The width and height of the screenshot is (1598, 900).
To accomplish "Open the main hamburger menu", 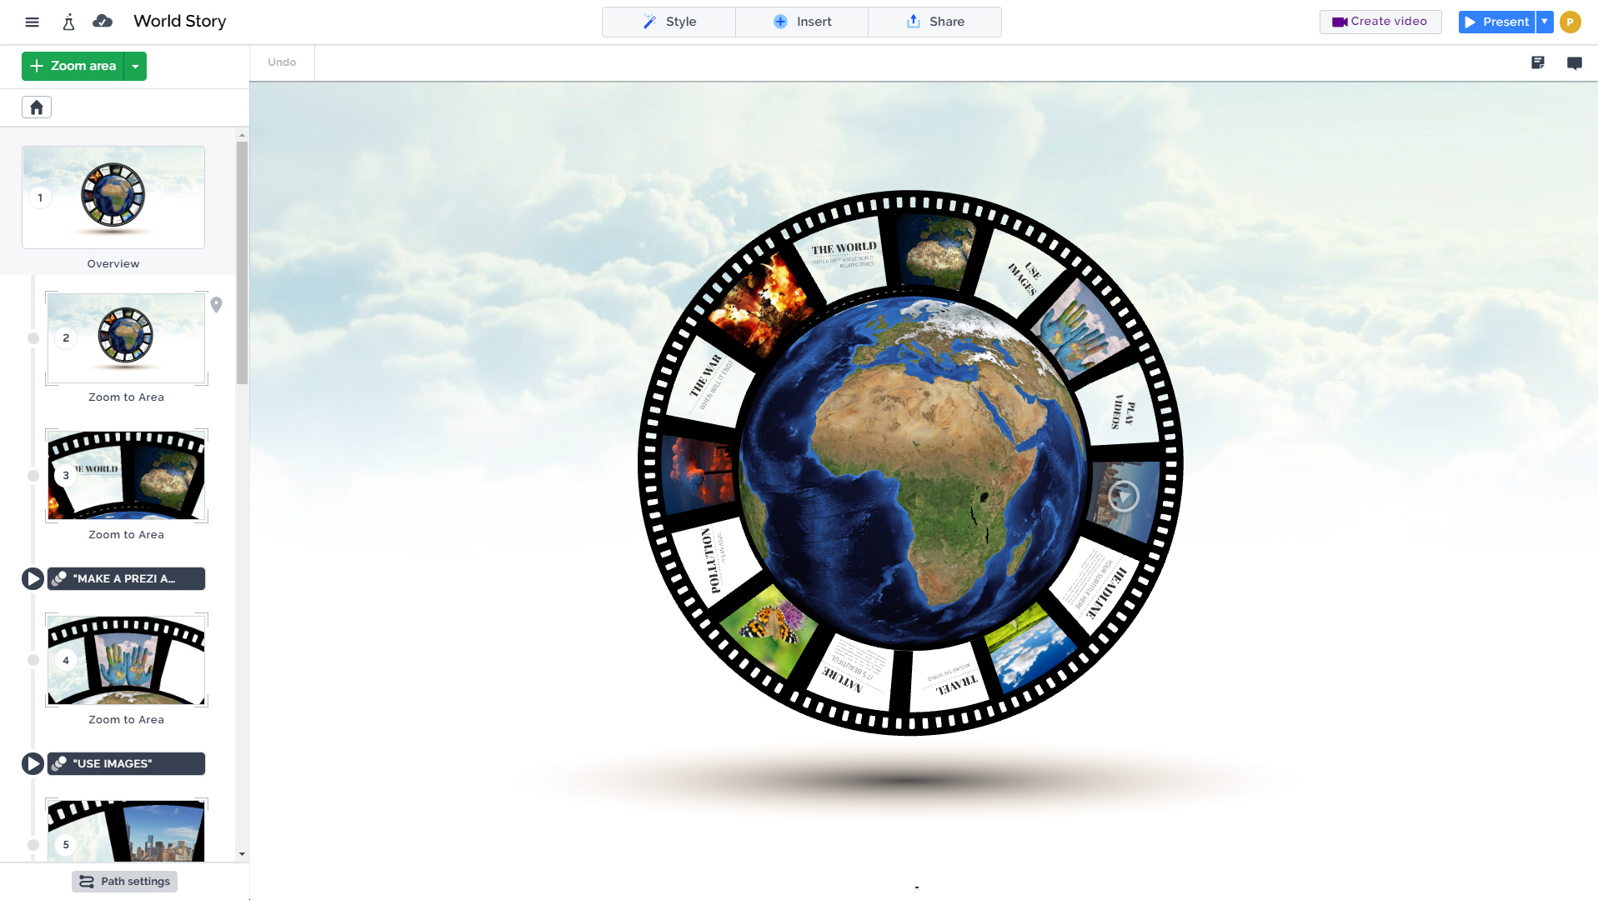I will 32,22.
